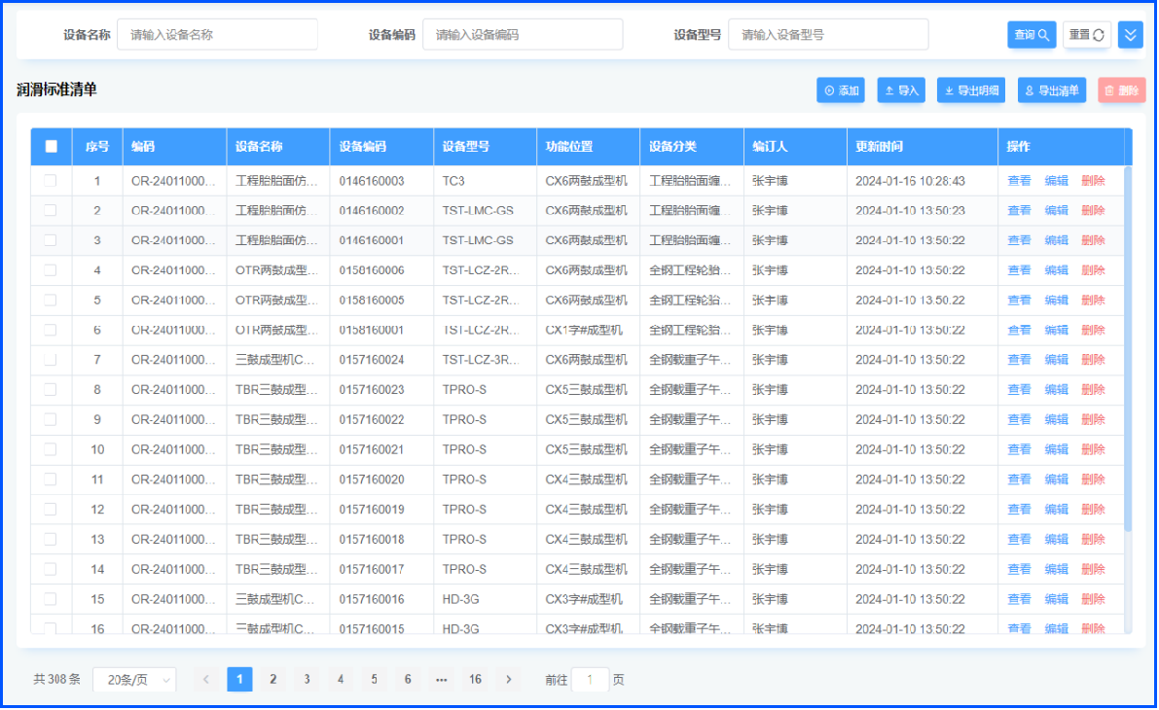1159x710 pixels.
Task: Select page 6 in pagination
Action: pyautogui.click(x=408, y=680)
